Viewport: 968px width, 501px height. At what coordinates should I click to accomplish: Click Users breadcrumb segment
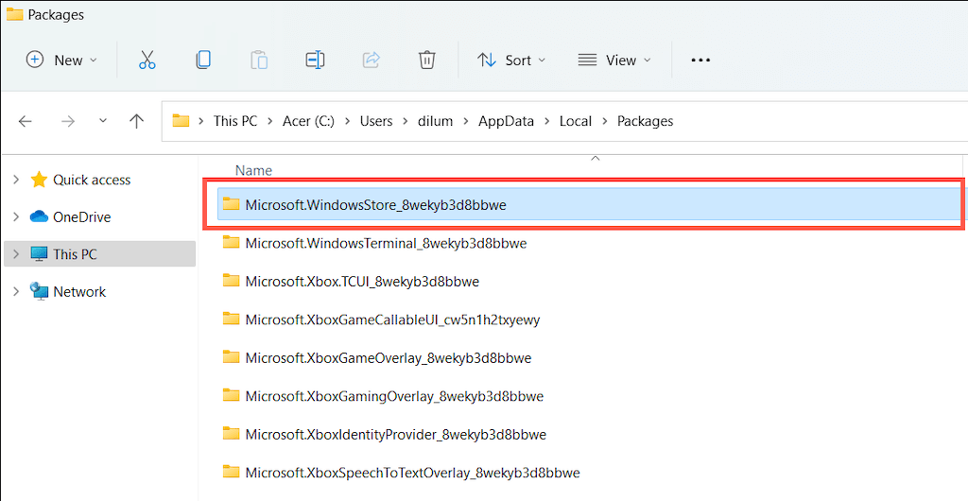tap(376, 122)
